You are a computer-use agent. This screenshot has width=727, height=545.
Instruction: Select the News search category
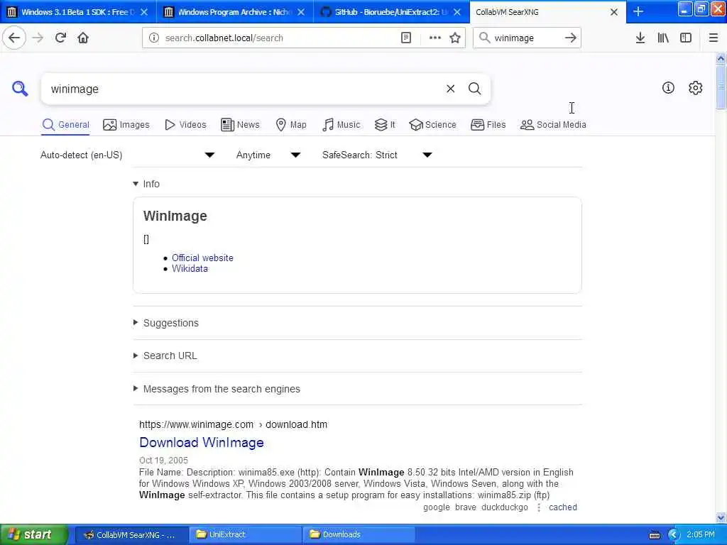(240, 125)
